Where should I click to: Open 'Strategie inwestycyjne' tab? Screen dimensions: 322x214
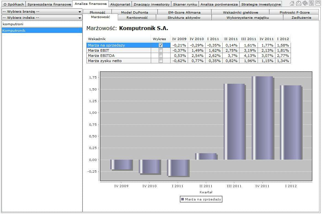click(x=261, y=4)
